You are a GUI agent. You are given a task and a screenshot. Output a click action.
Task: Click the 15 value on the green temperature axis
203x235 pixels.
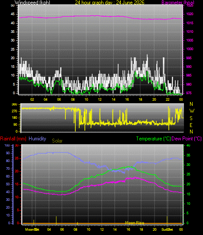188,194
